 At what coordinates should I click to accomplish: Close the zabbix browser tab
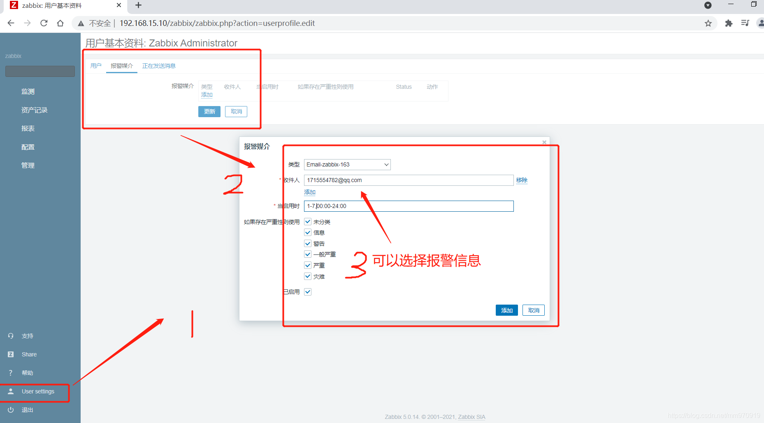119,5
